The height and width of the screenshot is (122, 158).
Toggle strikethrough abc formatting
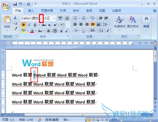coord(44,25)
